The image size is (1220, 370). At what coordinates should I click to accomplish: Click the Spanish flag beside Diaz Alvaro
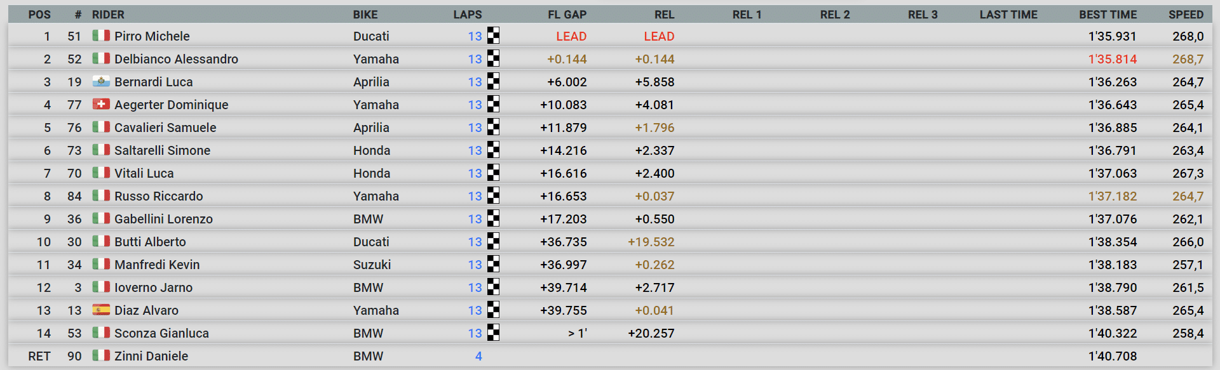101,310
